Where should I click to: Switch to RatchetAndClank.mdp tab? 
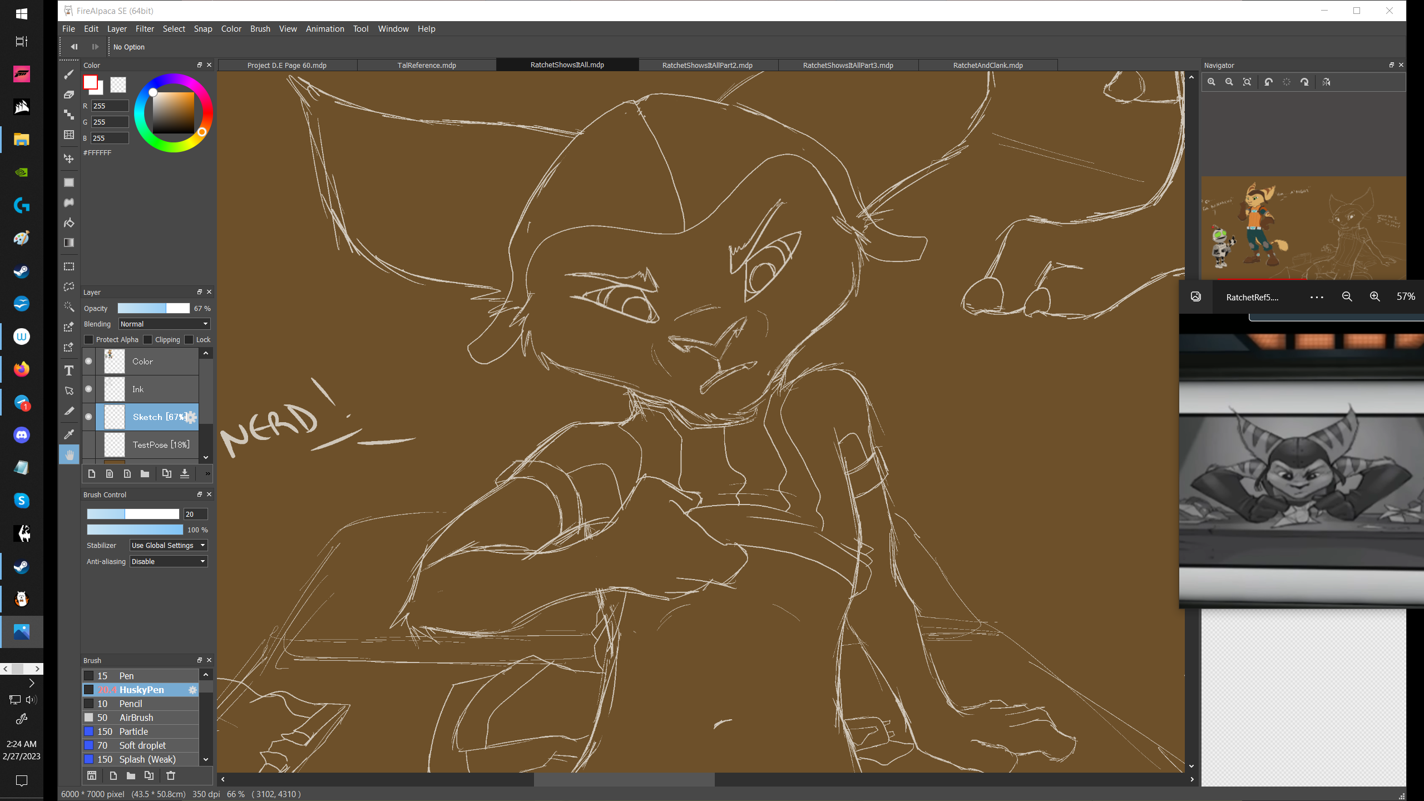pyautogui.click(x=988, y=65)
